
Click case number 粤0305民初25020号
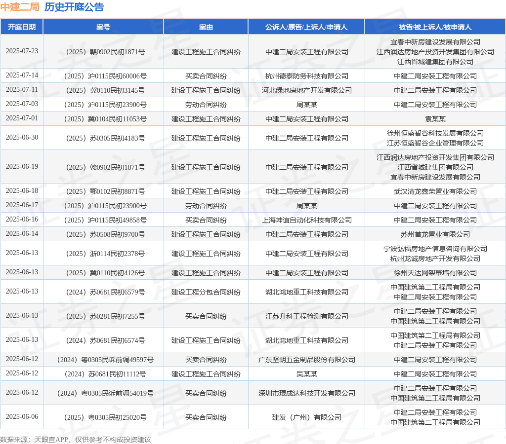[x=105, y=417]
